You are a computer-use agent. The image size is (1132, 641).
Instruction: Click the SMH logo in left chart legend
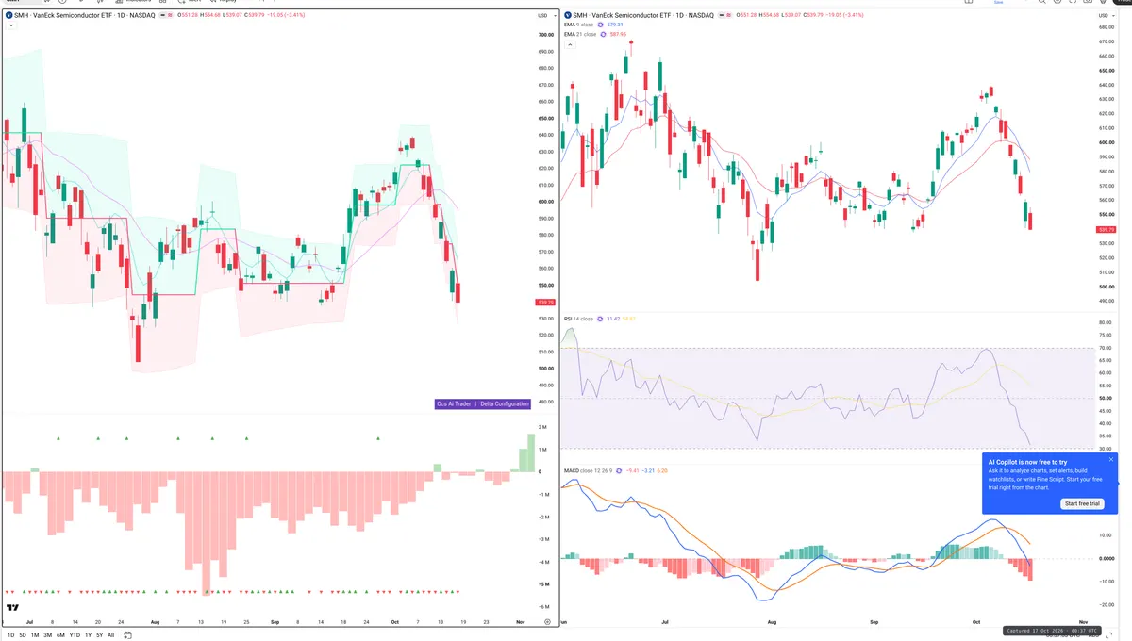(x=8, y=15)
